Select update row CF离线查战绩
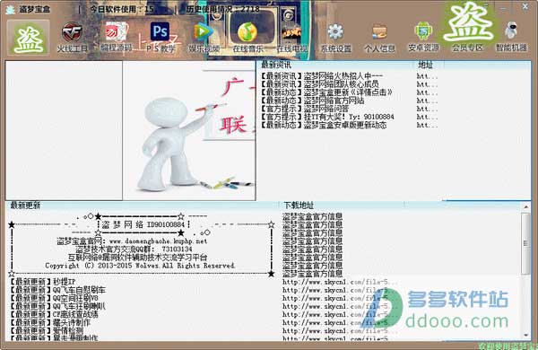The height and width of the screenshot is (350, 538). pyautogui.click(x=54, y=314)
